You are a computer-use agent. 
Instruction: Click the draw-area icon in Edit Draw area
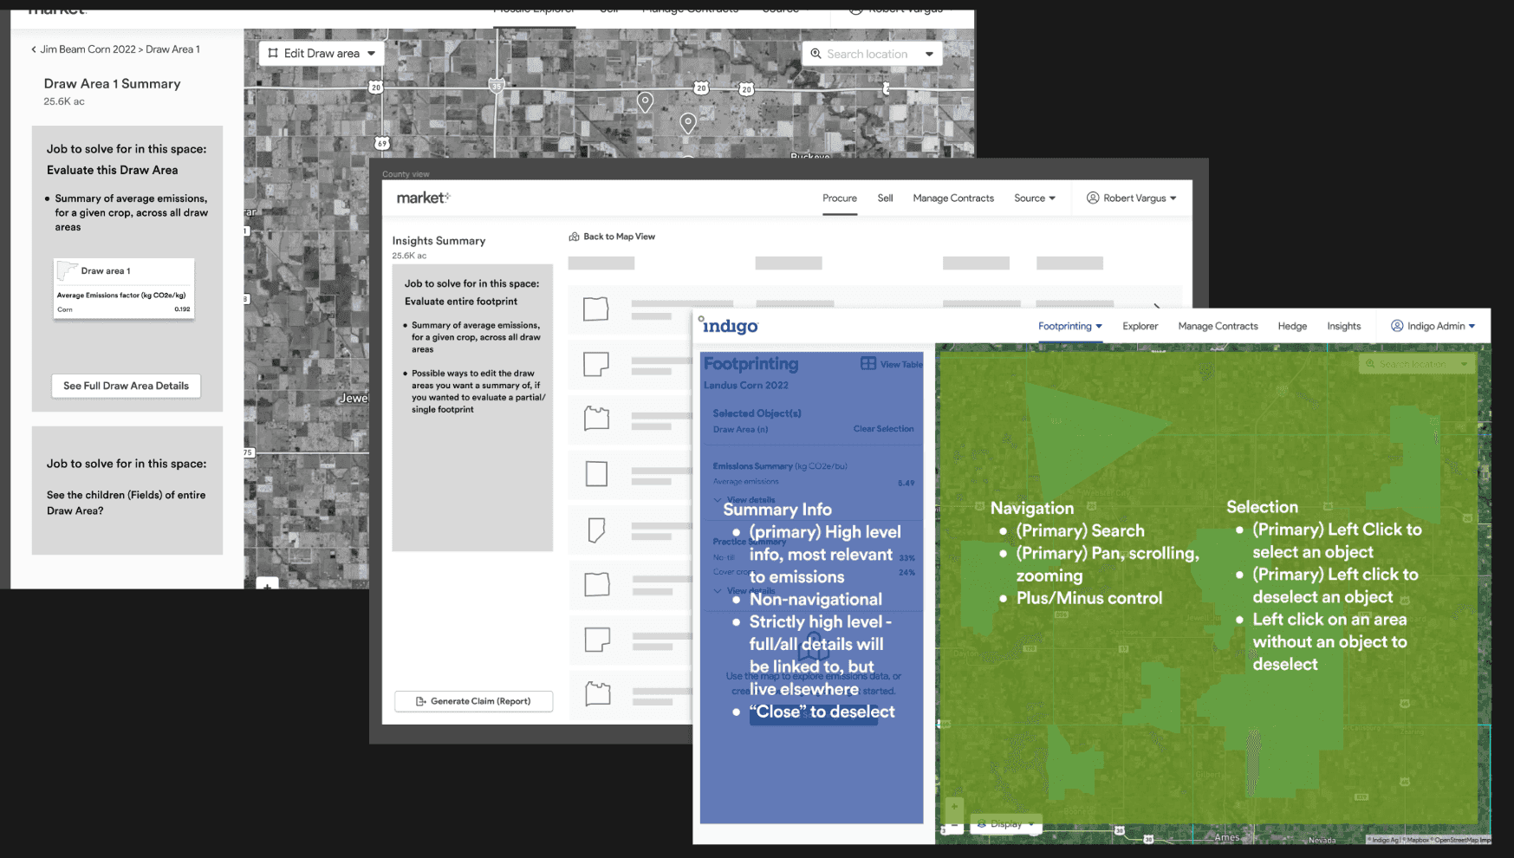(x=273, y=53)
